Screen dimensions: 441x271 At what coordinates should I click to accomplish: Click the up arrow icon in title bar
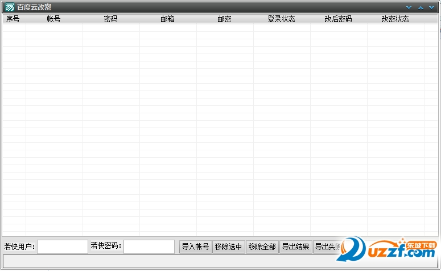click(x=421, y=7)
